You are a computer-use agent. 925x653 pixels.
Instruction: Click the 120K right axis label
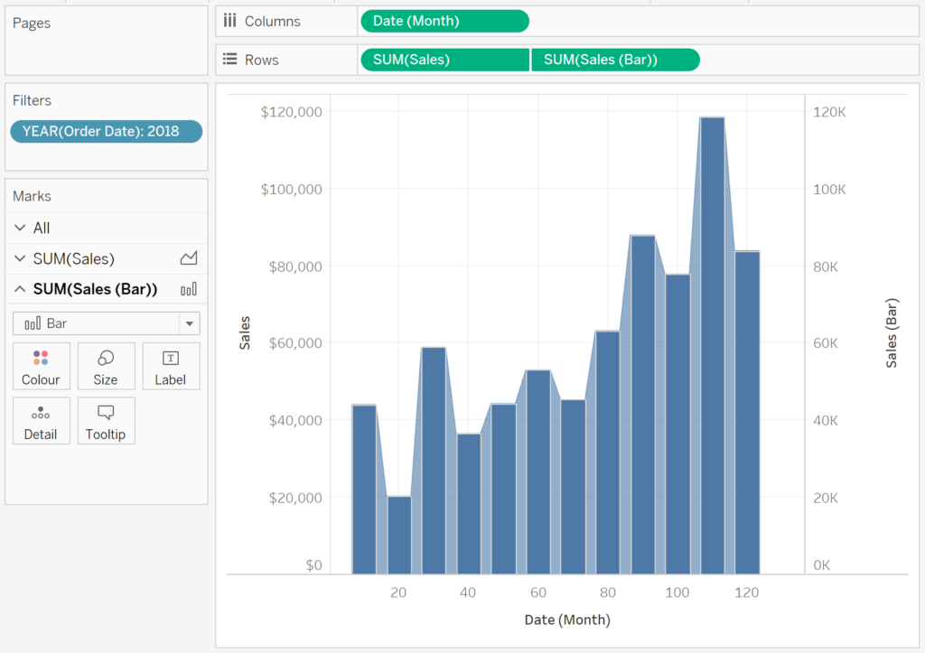coord(829,111)
